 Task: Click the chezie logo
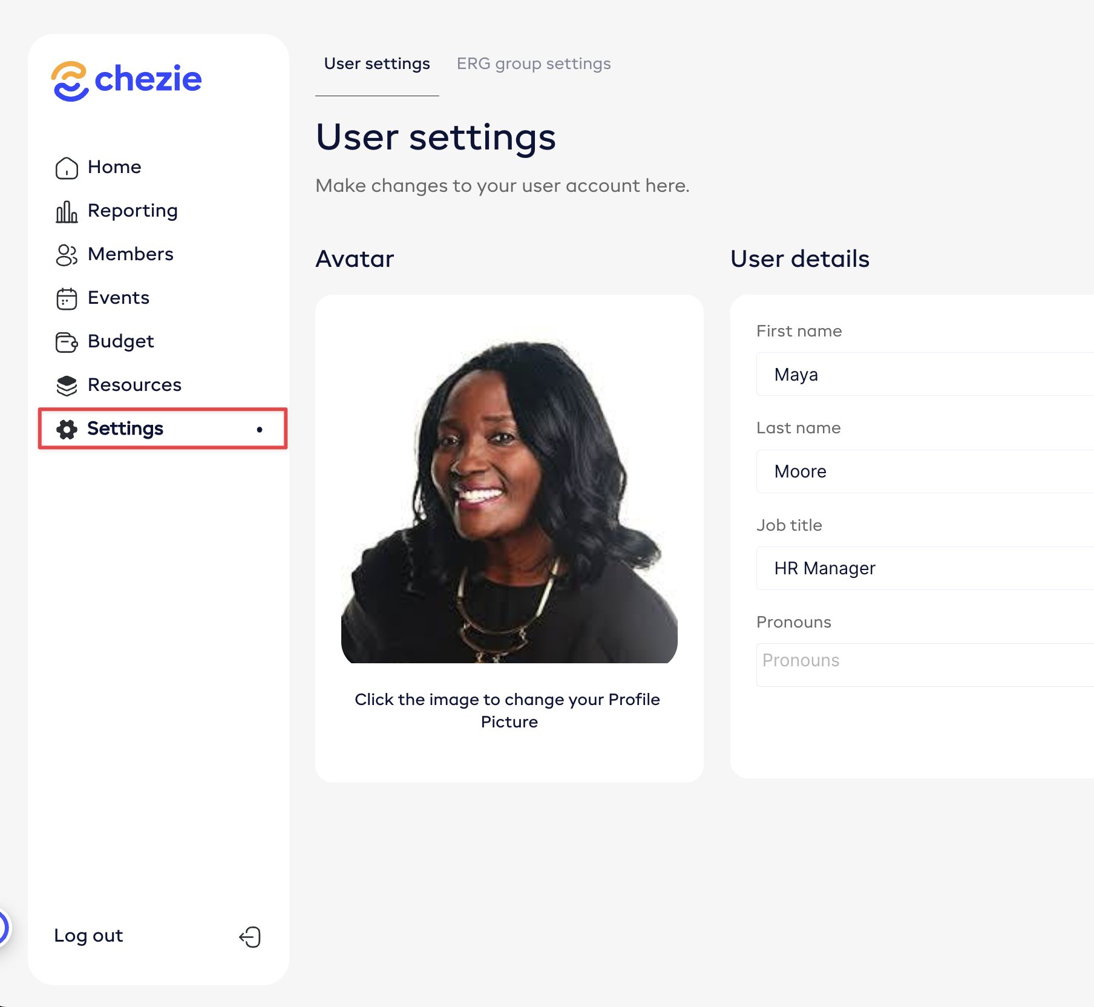point(126,81)
